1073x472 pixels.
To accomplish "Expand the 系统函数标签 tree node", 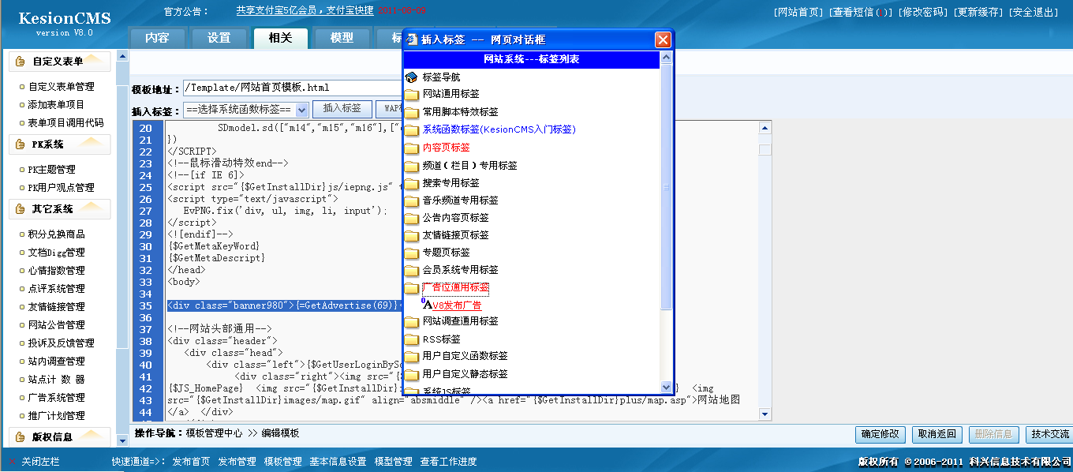I will tap(499, 129).
